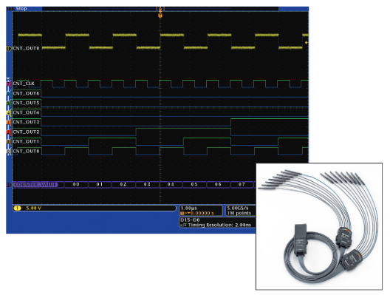
Task: Click bus decode value 05
Action: pyautogui.click(x=194, y=185)
